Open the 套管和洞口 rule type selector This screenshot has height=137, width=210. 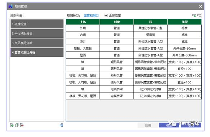click(91, 15)
